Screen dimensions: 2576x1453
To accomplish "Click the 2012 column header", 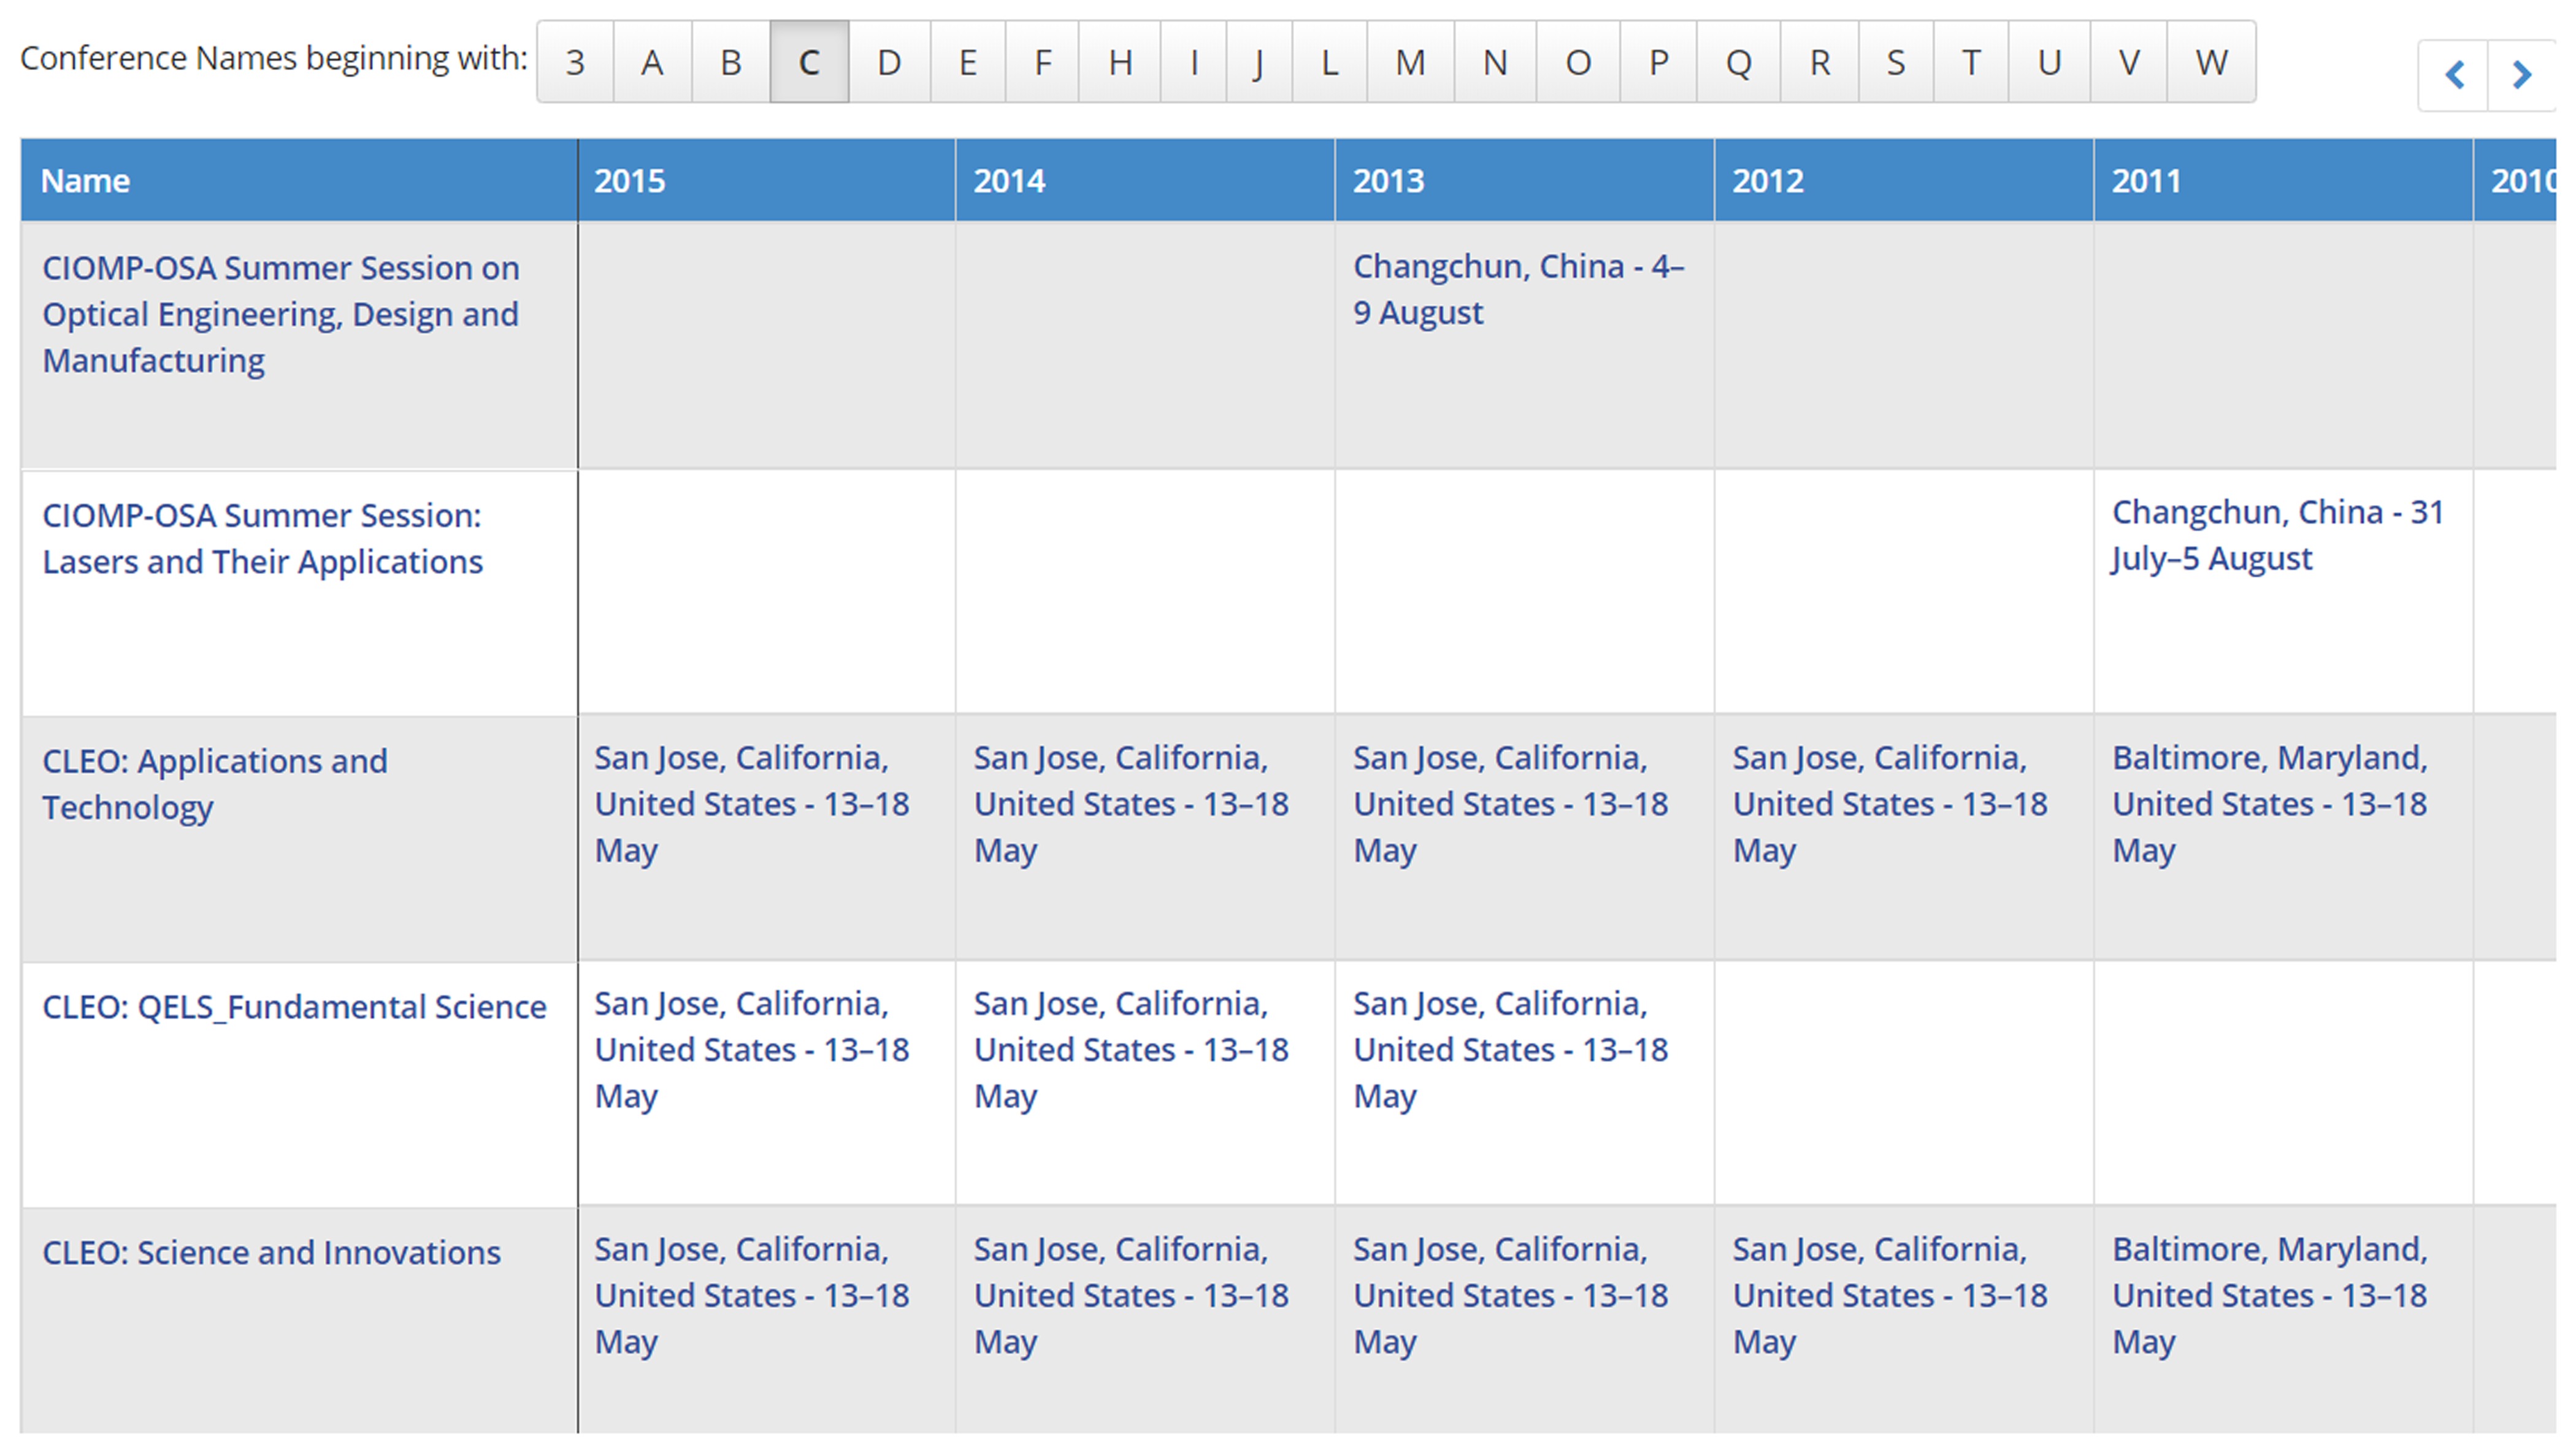I will click(x=1904, y=181).
